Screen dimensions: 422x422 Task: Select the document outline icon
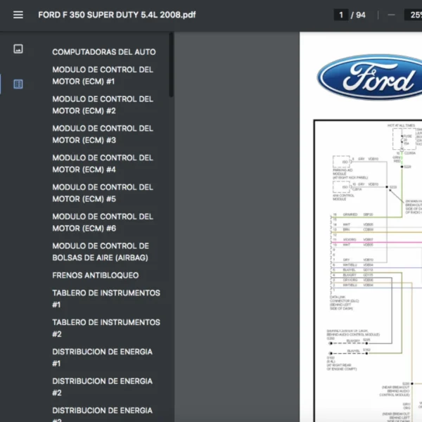(x=18, y=84)
